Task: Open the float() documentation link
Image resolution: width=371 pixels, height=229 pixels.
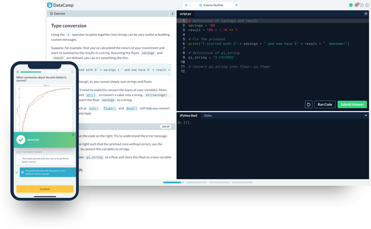Action: [x=110, y=108]
